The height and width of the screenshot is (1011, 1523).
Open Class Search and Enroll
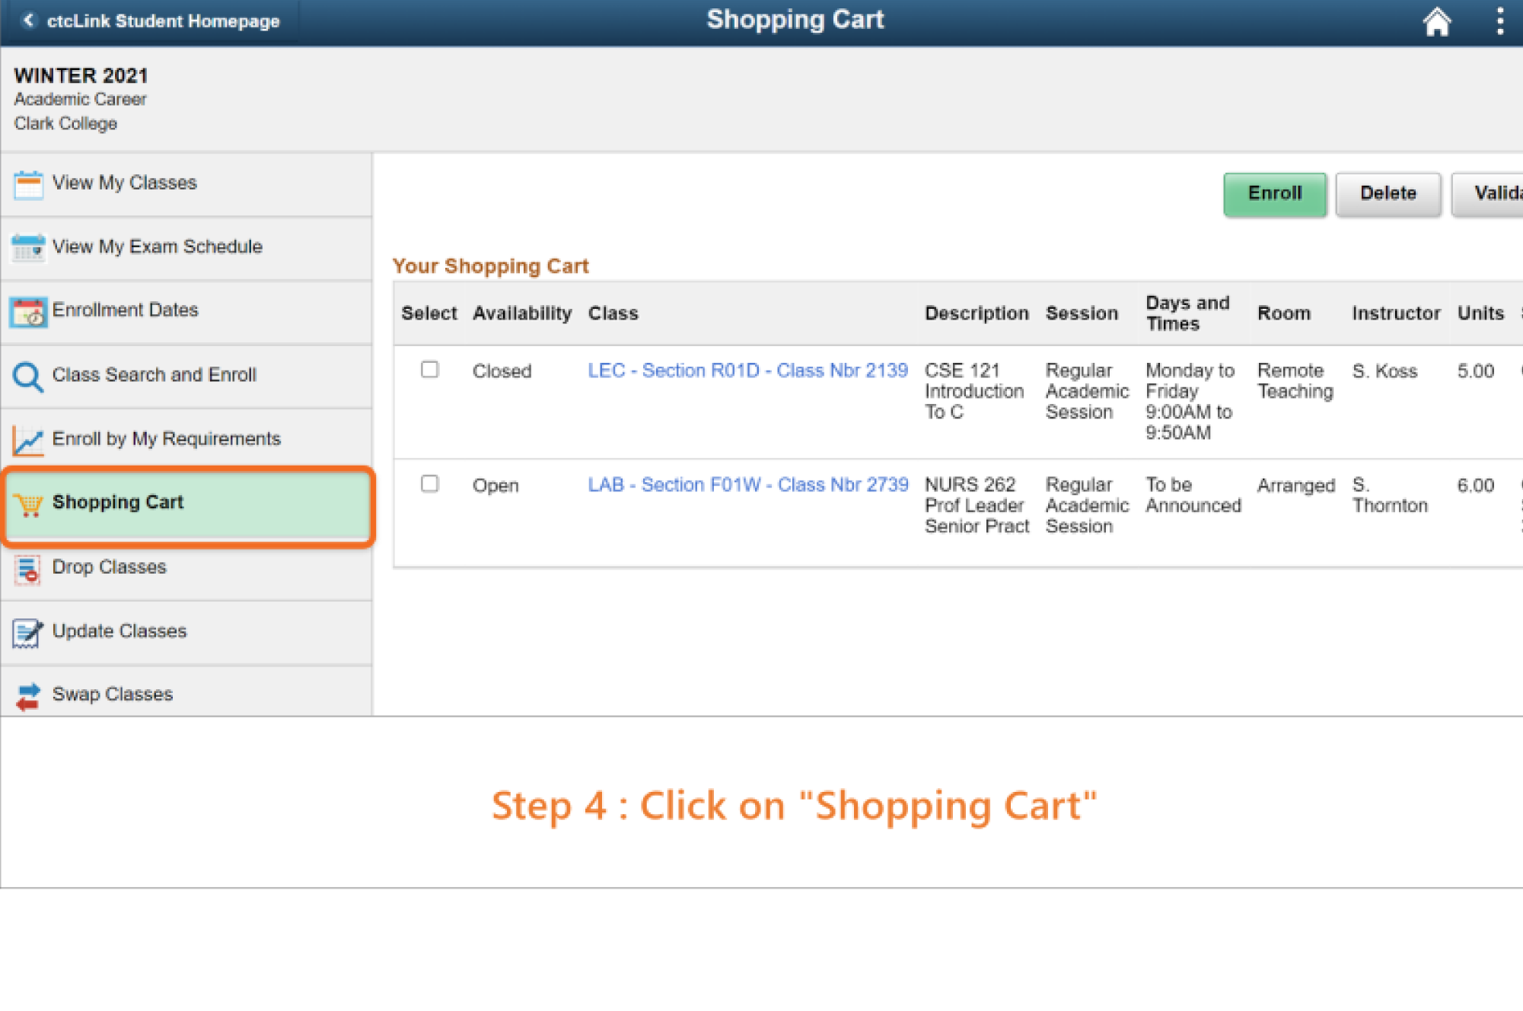coord(154,375)
